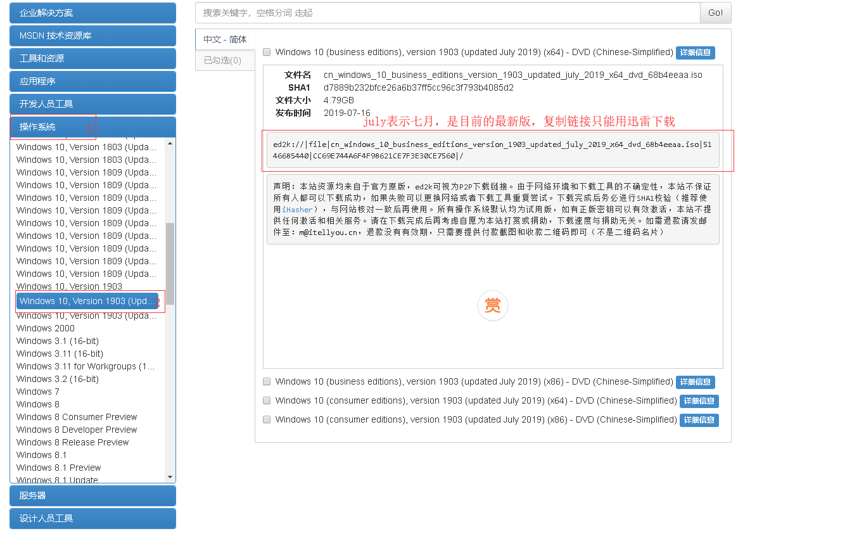Tick the consumer editions x64 DVD checkbox
The width and height of the screenshot is (852, 536).
click(x=267, y=400)
